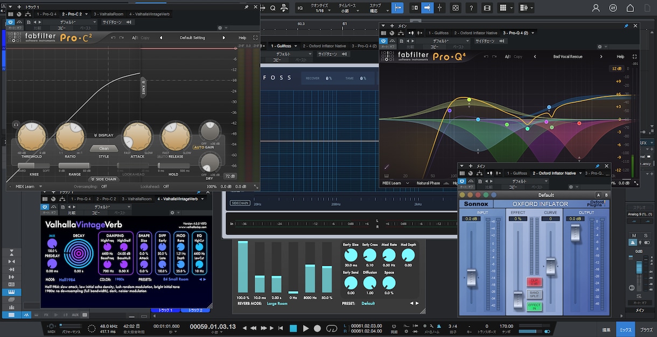Pin the Pro-Q 4 plugin window
657x337 pixels.
click(x=626, y=26)
